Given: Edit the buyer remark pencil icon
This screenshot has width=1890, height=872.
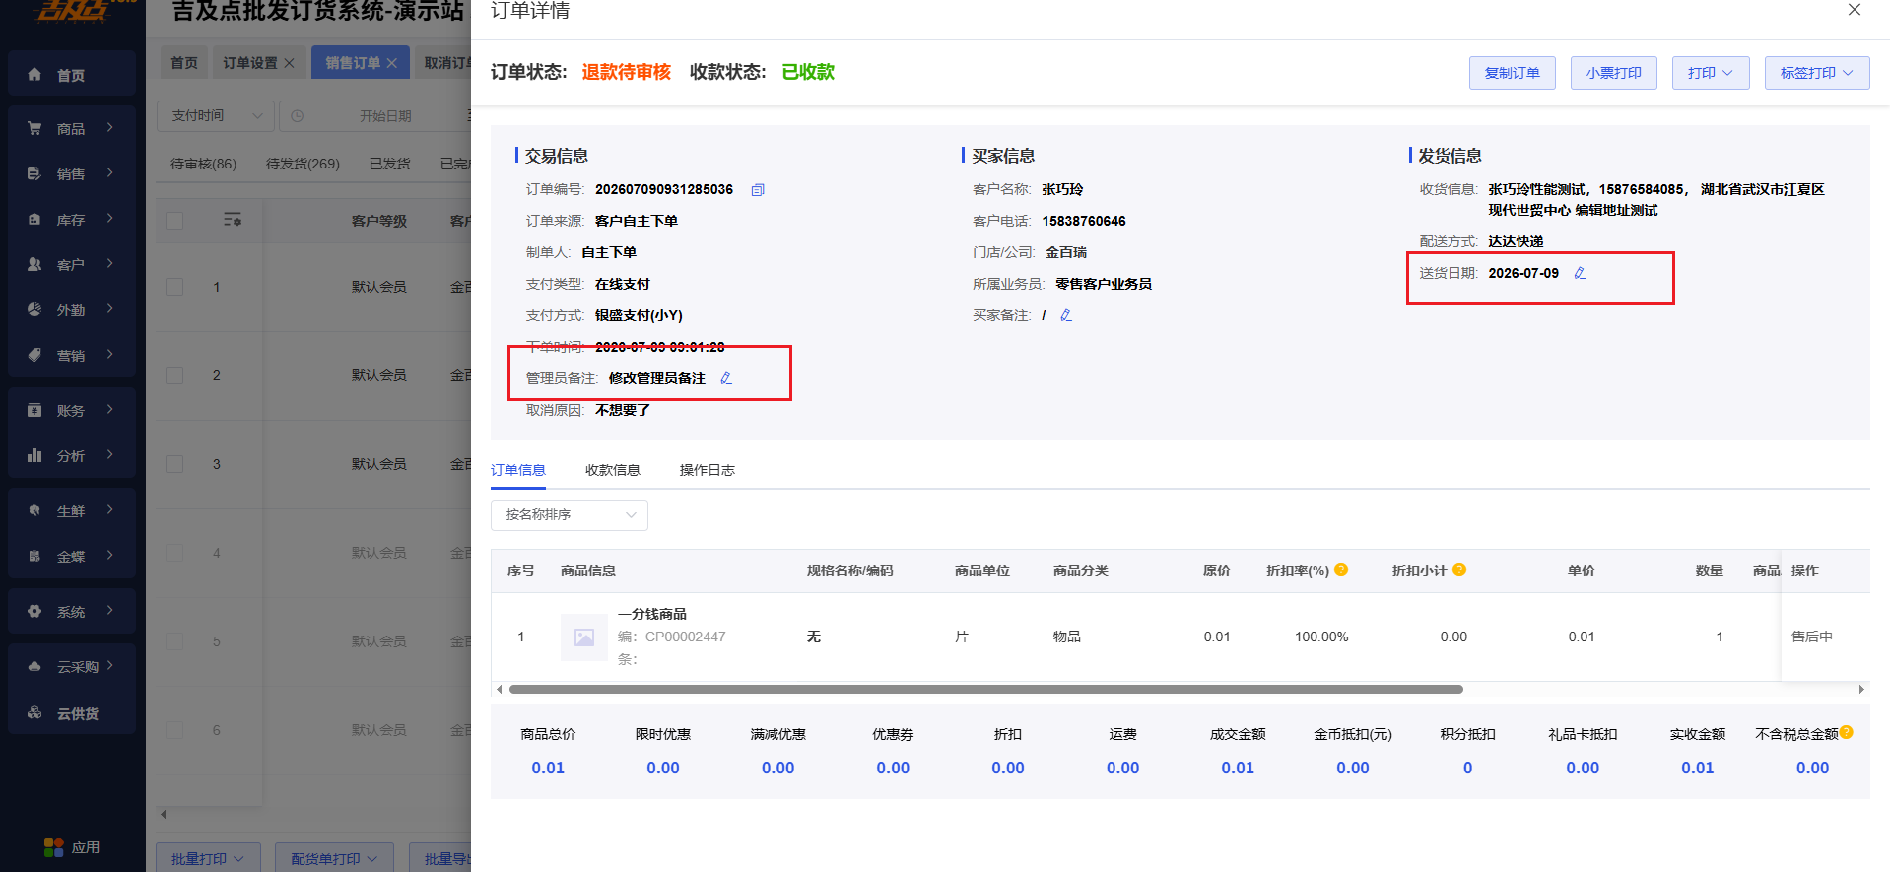Looking at the screenshot, I should [x=1066, y=315].
